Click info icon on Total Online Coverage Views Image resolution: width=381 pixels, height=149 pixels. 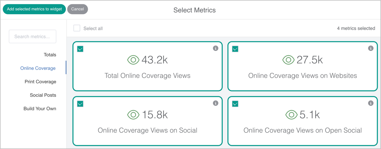[216, 49]
